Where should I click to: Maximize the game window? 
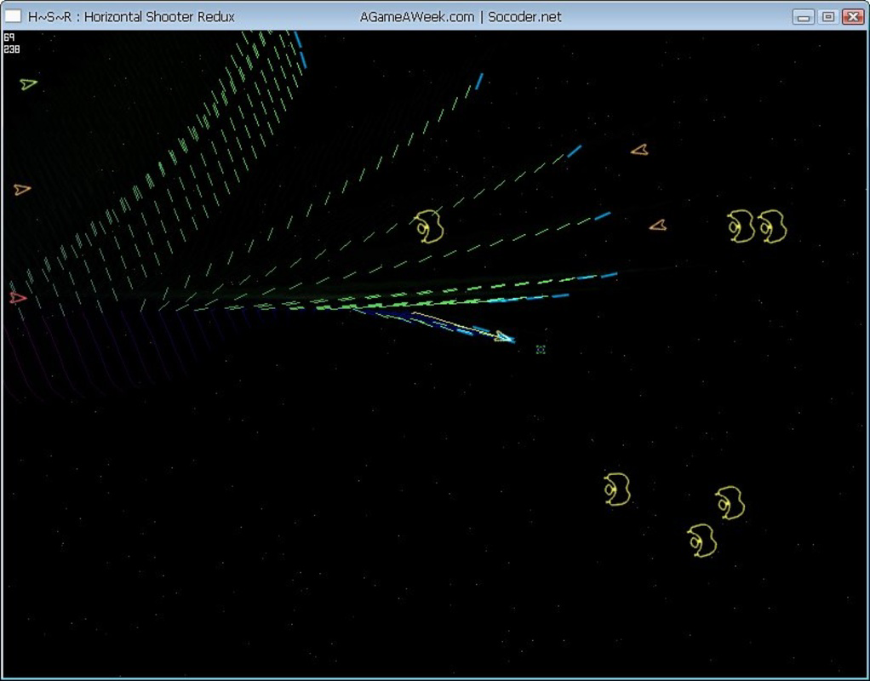[827, 17]
